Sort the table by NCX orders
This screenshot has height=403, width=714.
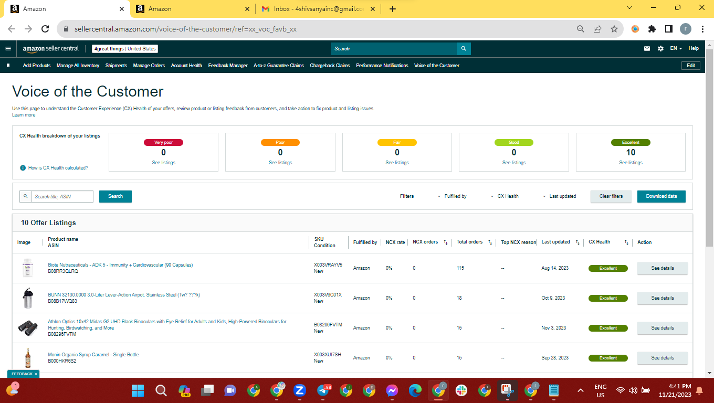[x=445, y=242]
